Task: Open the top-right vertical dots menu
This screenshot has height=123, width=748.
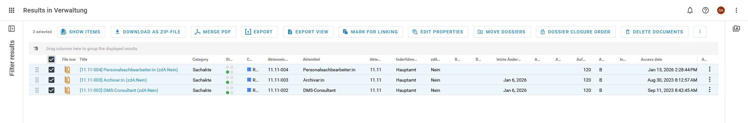Action: coord(736,10)
